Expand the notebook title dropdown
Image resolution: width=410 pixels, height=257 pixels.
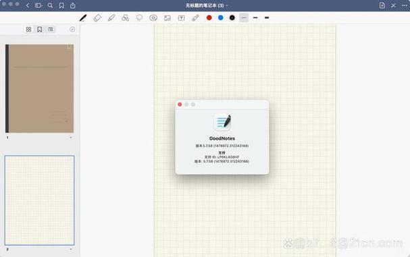point(227,5)
